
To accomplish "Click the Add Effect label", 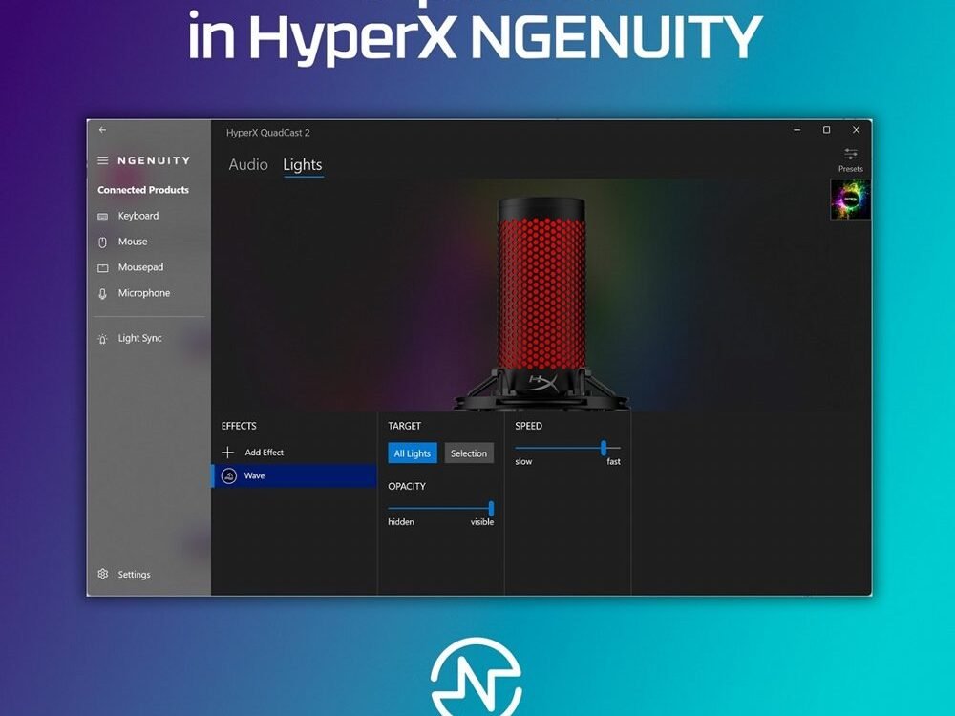I will [265, 453].
